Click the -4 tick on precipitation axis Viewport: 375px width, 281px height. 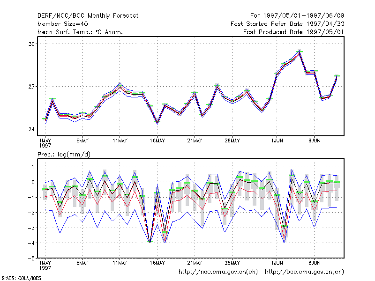(30, 243)
